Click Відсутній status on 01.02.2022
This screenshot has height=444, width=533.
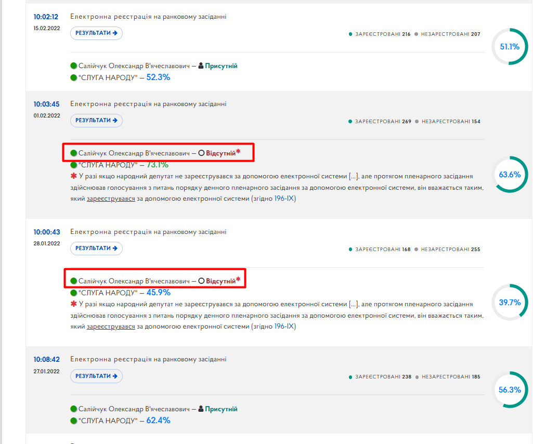point(221,153)
